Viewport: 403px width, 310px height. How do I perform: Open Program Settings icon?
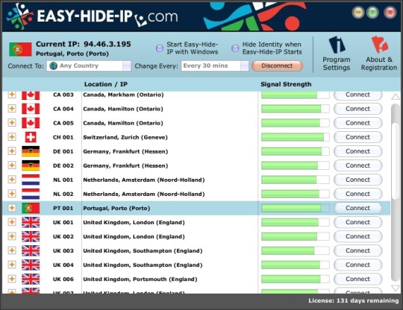[x=337, y=45]
